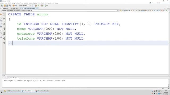Switch to the Aula8.java tab

15,8
